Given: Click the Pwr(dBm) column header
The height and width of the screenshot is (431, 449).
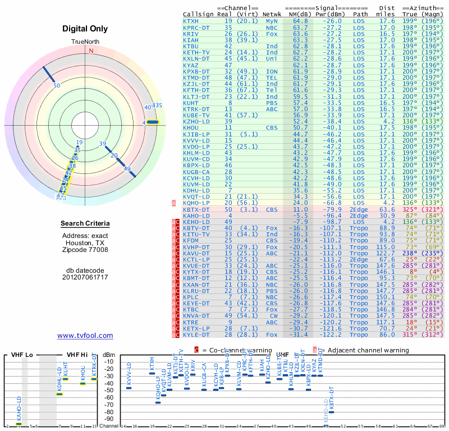Looking at the screenshot, I should pyautogui.click(x=330, y=15).
